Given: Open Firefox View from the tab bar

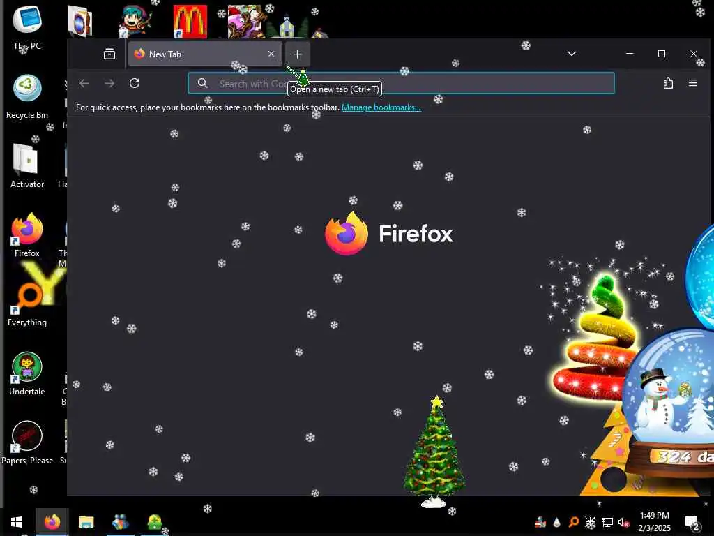Looking at the screenshot, I should click(x=109, y=54).
